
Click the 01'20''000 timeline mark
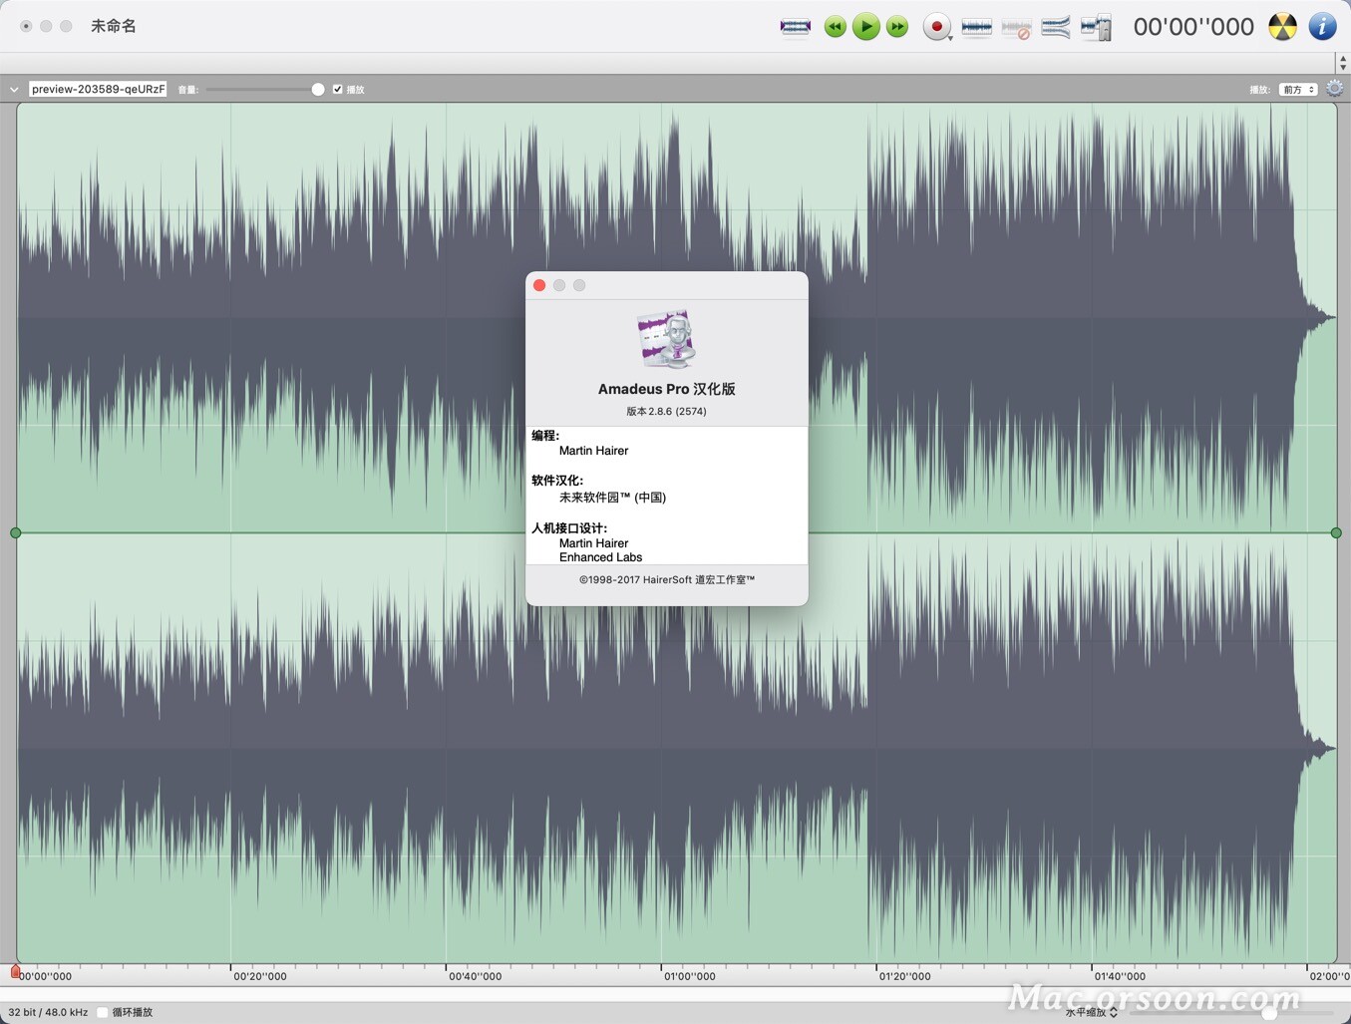[x=904, y=976]
